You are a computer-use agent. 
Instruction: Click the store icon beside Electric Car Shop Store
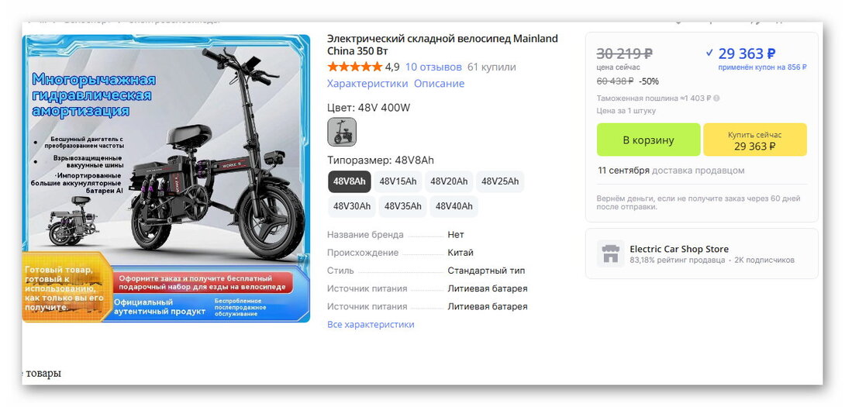pyautogui.click(x=610, y=254)
